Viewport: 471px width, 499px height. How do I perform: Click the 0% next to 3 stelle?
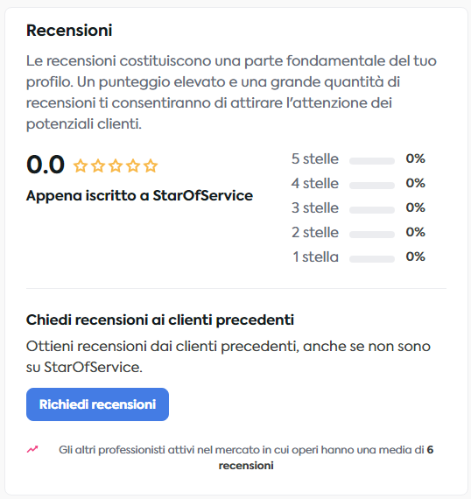pyautogui.click(x=415, y=207)
